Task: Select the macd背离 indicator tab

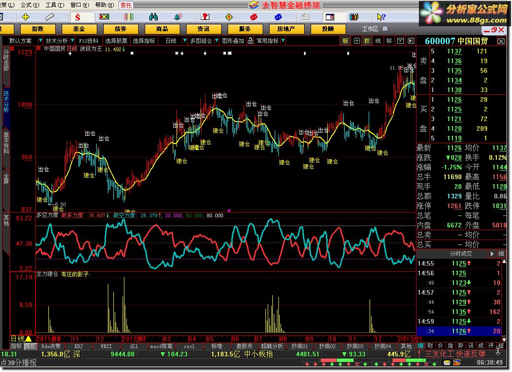Action: [161, 346]
